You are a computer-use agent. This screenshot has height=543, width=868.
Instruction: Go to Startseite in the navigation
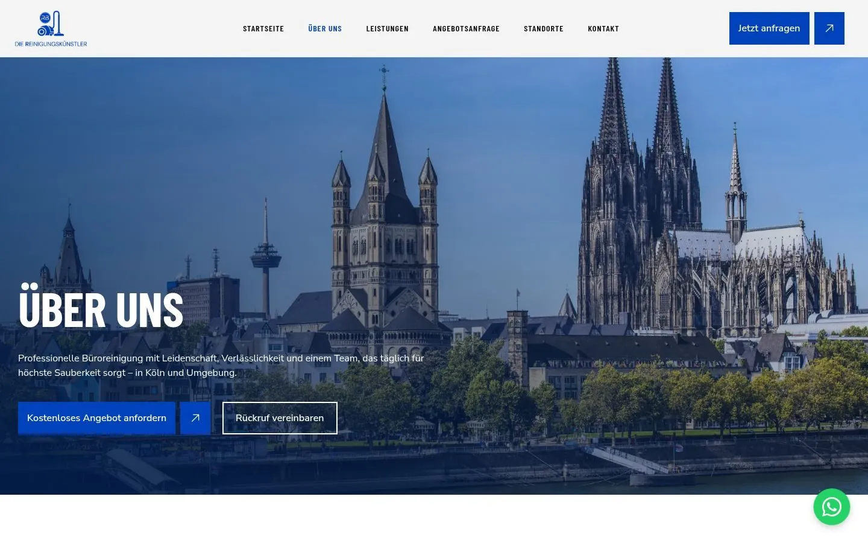click(263, 29)
